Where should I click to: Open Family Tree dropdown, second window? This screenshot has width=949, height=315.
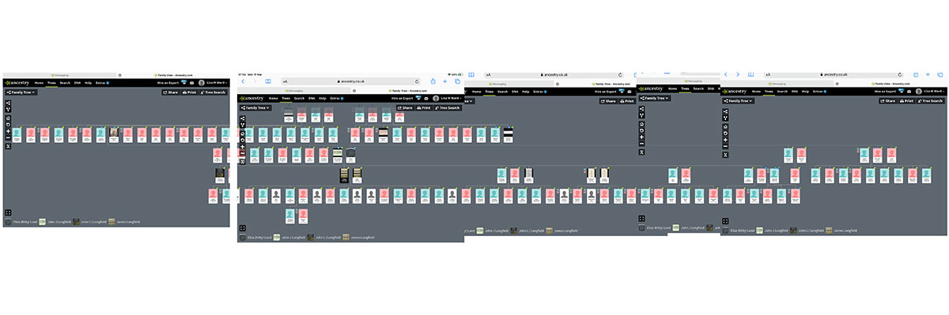(255, 108)
